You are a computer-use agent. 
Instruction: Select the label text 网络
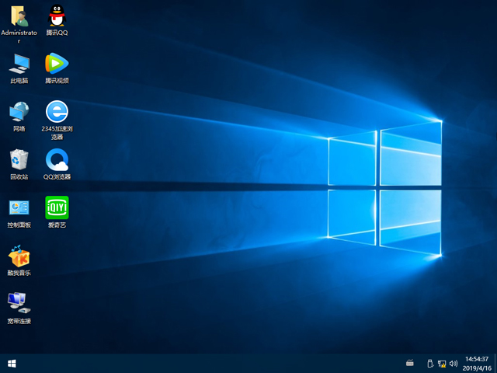click(x=19, y=128)
